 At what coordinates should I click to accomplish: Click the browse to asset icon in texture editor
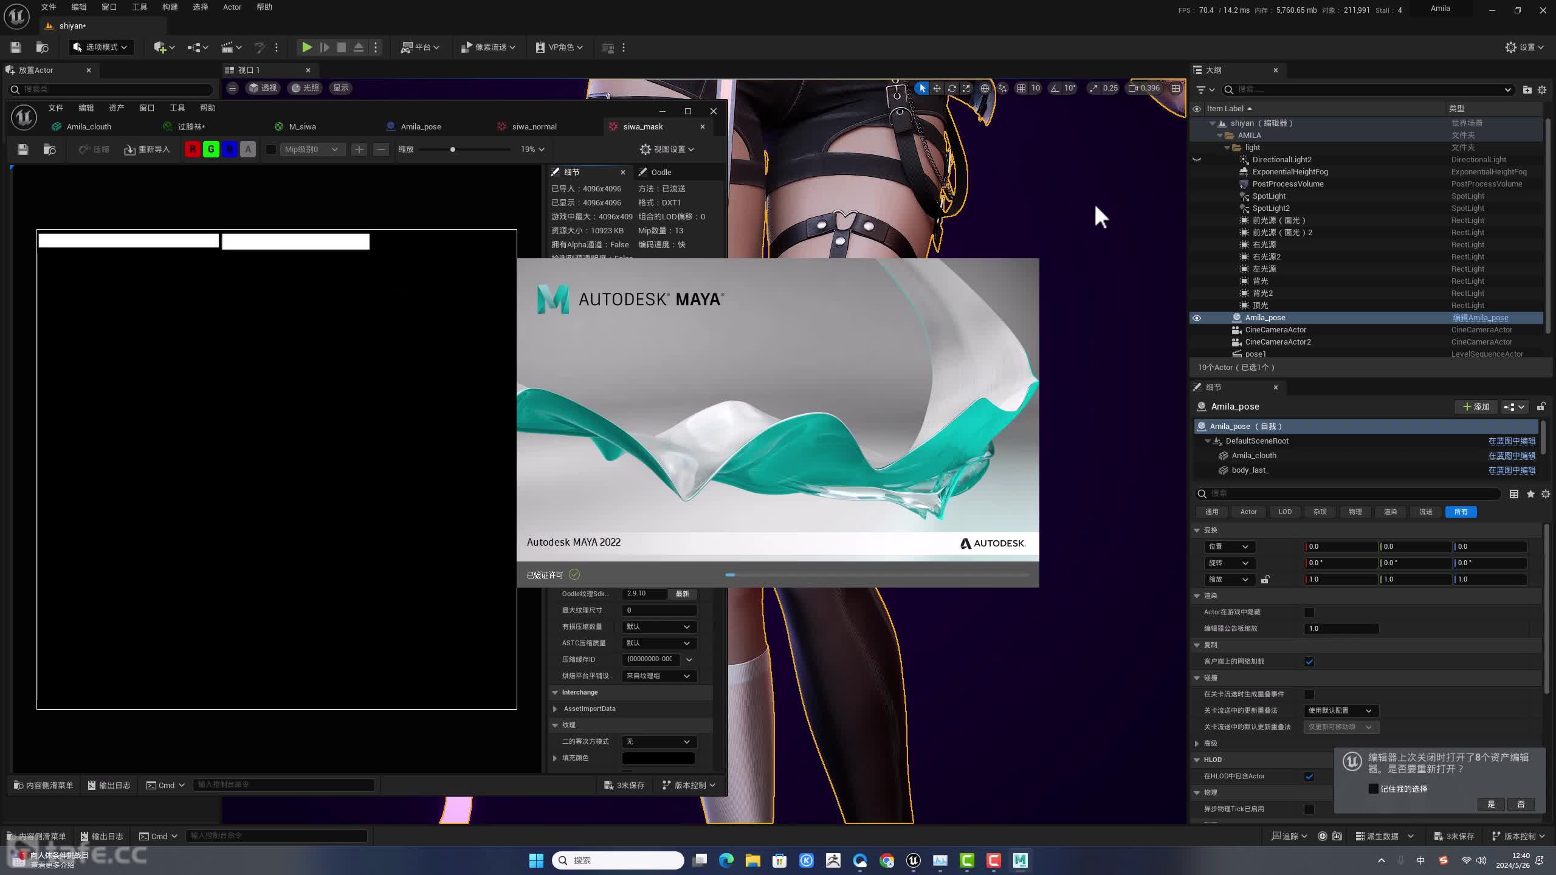(50, 149)
